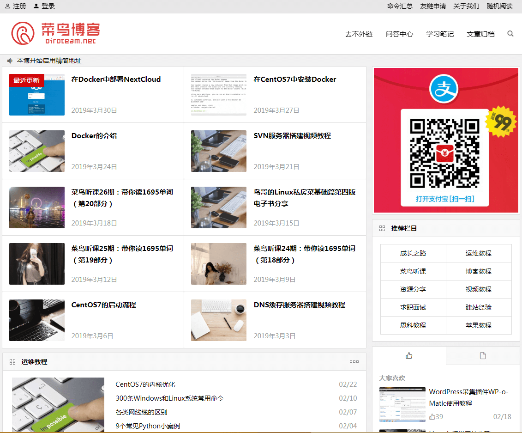Click the 登录 login link
Viewport: 522px width, 433px height.
coord(48,6)
